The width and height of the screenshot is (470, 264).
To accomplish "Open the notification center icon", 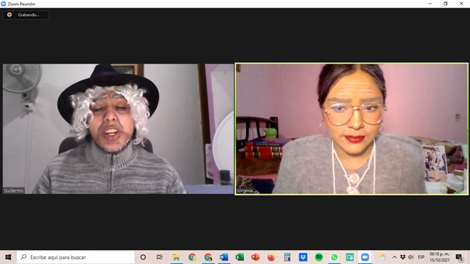I will pos(460,257).
